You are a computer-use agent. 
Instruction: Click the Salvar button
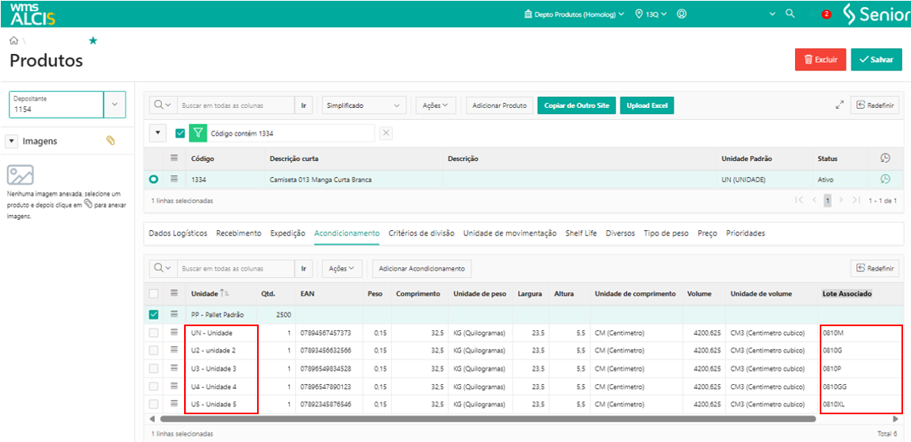(876, 60)
